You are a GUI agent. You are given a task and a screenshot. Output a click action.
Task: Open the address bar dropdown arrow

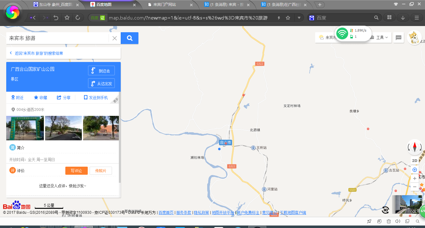click(x=299, y=18)
